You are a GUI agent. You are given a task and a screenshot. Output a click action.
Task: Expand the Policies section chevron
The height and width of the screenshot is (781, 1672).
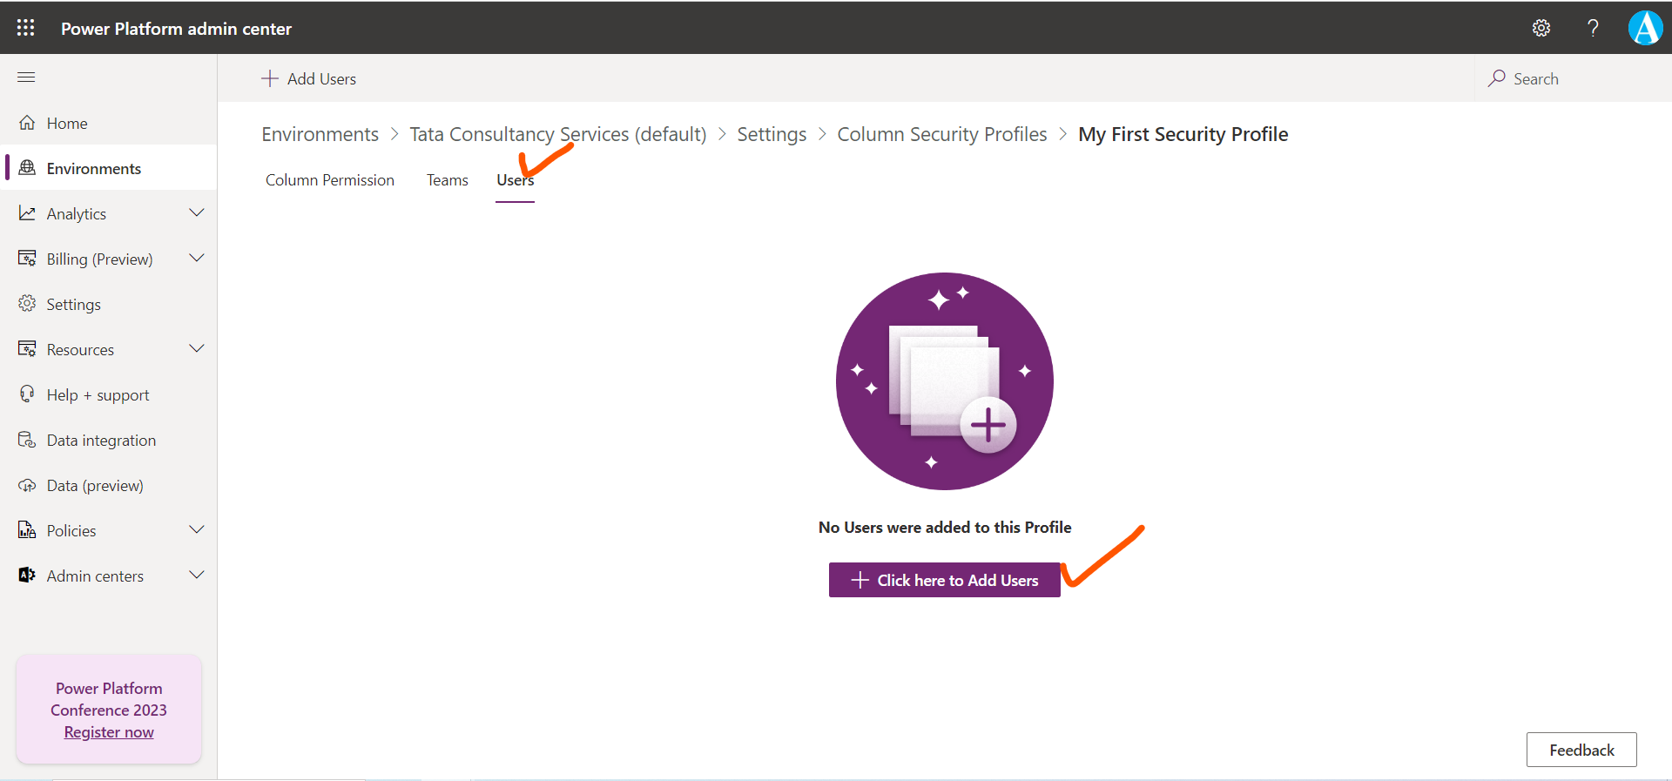coord(197,530)
